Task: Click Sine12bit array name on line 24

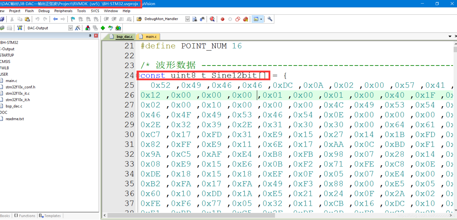Action: [234, 75]
